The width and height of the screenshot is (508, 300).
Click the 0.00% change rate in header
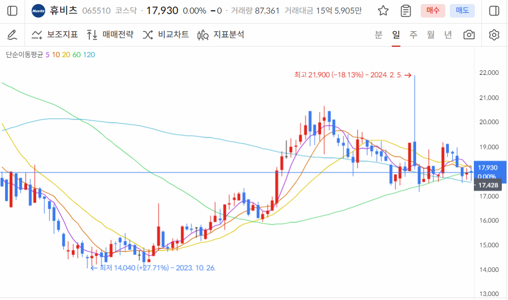194,11
